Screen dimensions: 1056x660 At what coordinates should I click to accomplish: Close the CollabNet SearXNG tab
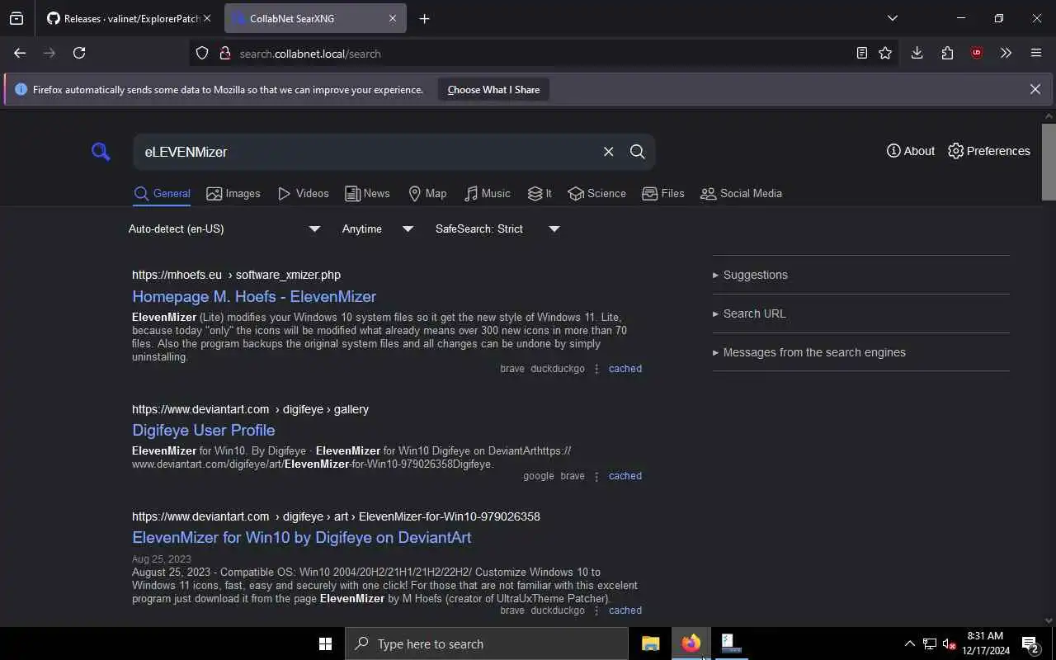(x=393, y=18)
